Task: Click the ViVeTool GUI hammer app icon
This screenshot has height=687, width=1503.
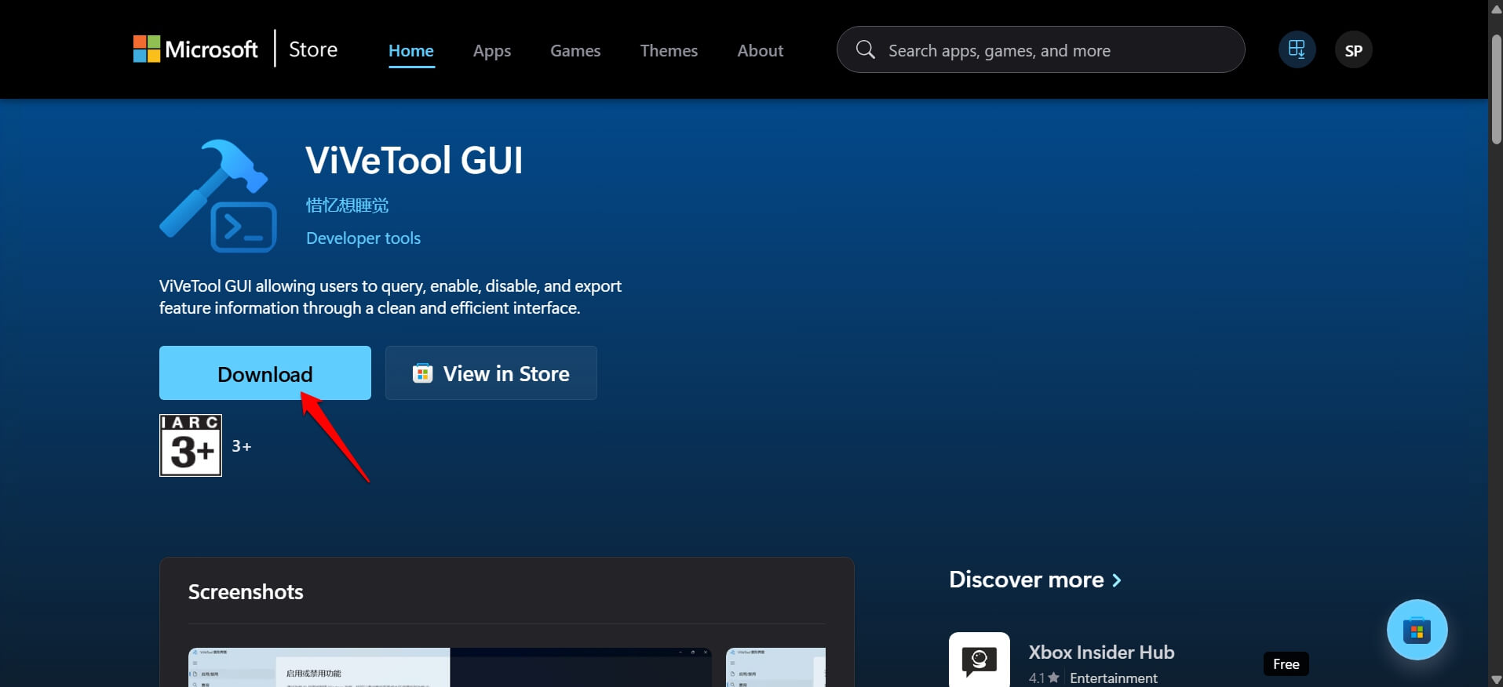Action: point(218,196)
